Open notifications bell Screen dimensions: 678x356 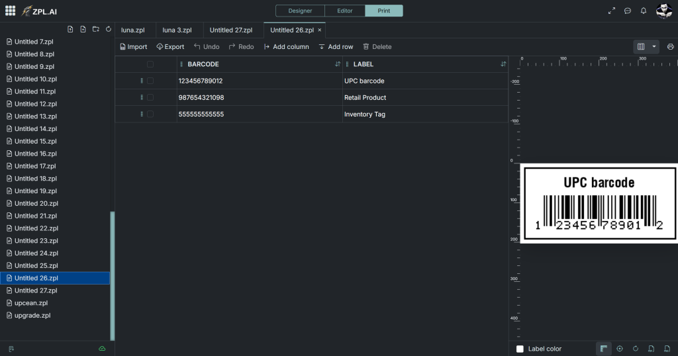pyautogui.click(x=644, y=11)
